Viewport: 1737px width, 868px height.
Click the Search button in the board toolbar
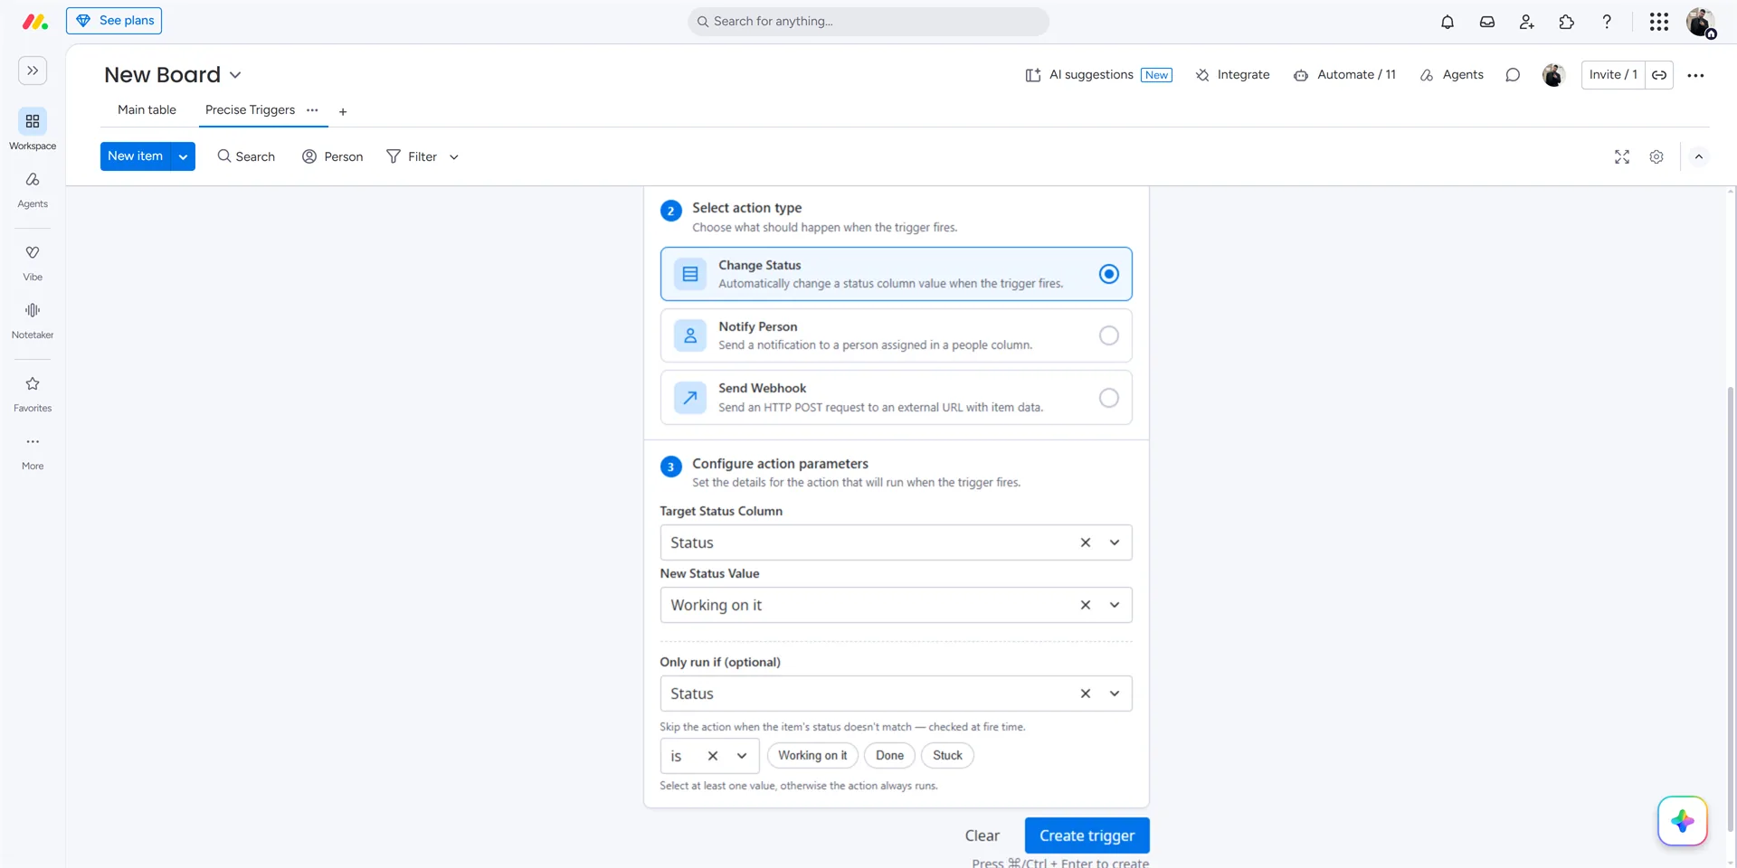pyautogui.click(x=246, y=157)
